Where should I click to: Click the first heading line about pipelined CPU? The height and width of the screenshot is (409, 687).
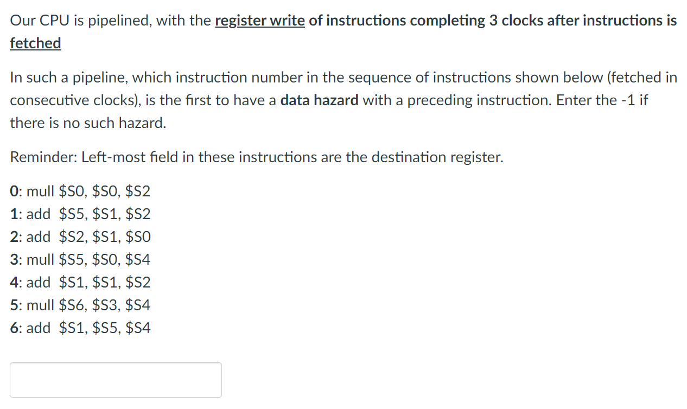click(x=342, y=20)
